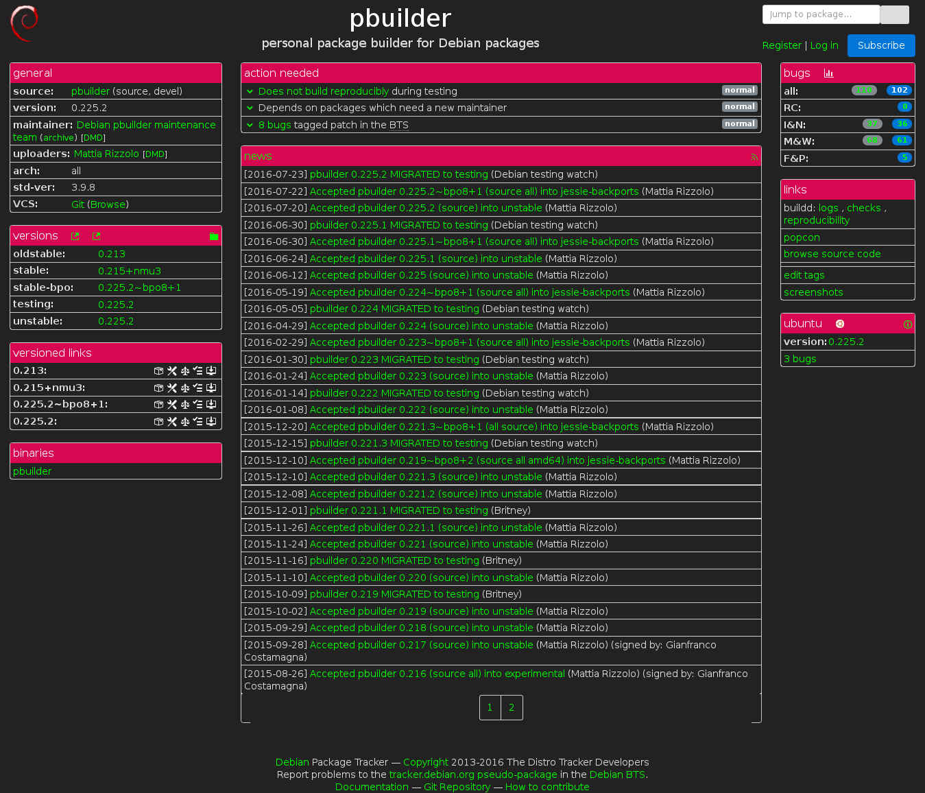
Task: Expand the '8 bugs tagged patch' item
Action: 250,125
